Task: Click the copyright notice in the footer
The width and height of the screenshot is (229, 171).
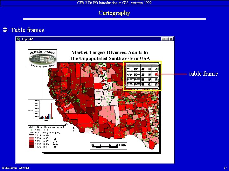Action: 16,168
